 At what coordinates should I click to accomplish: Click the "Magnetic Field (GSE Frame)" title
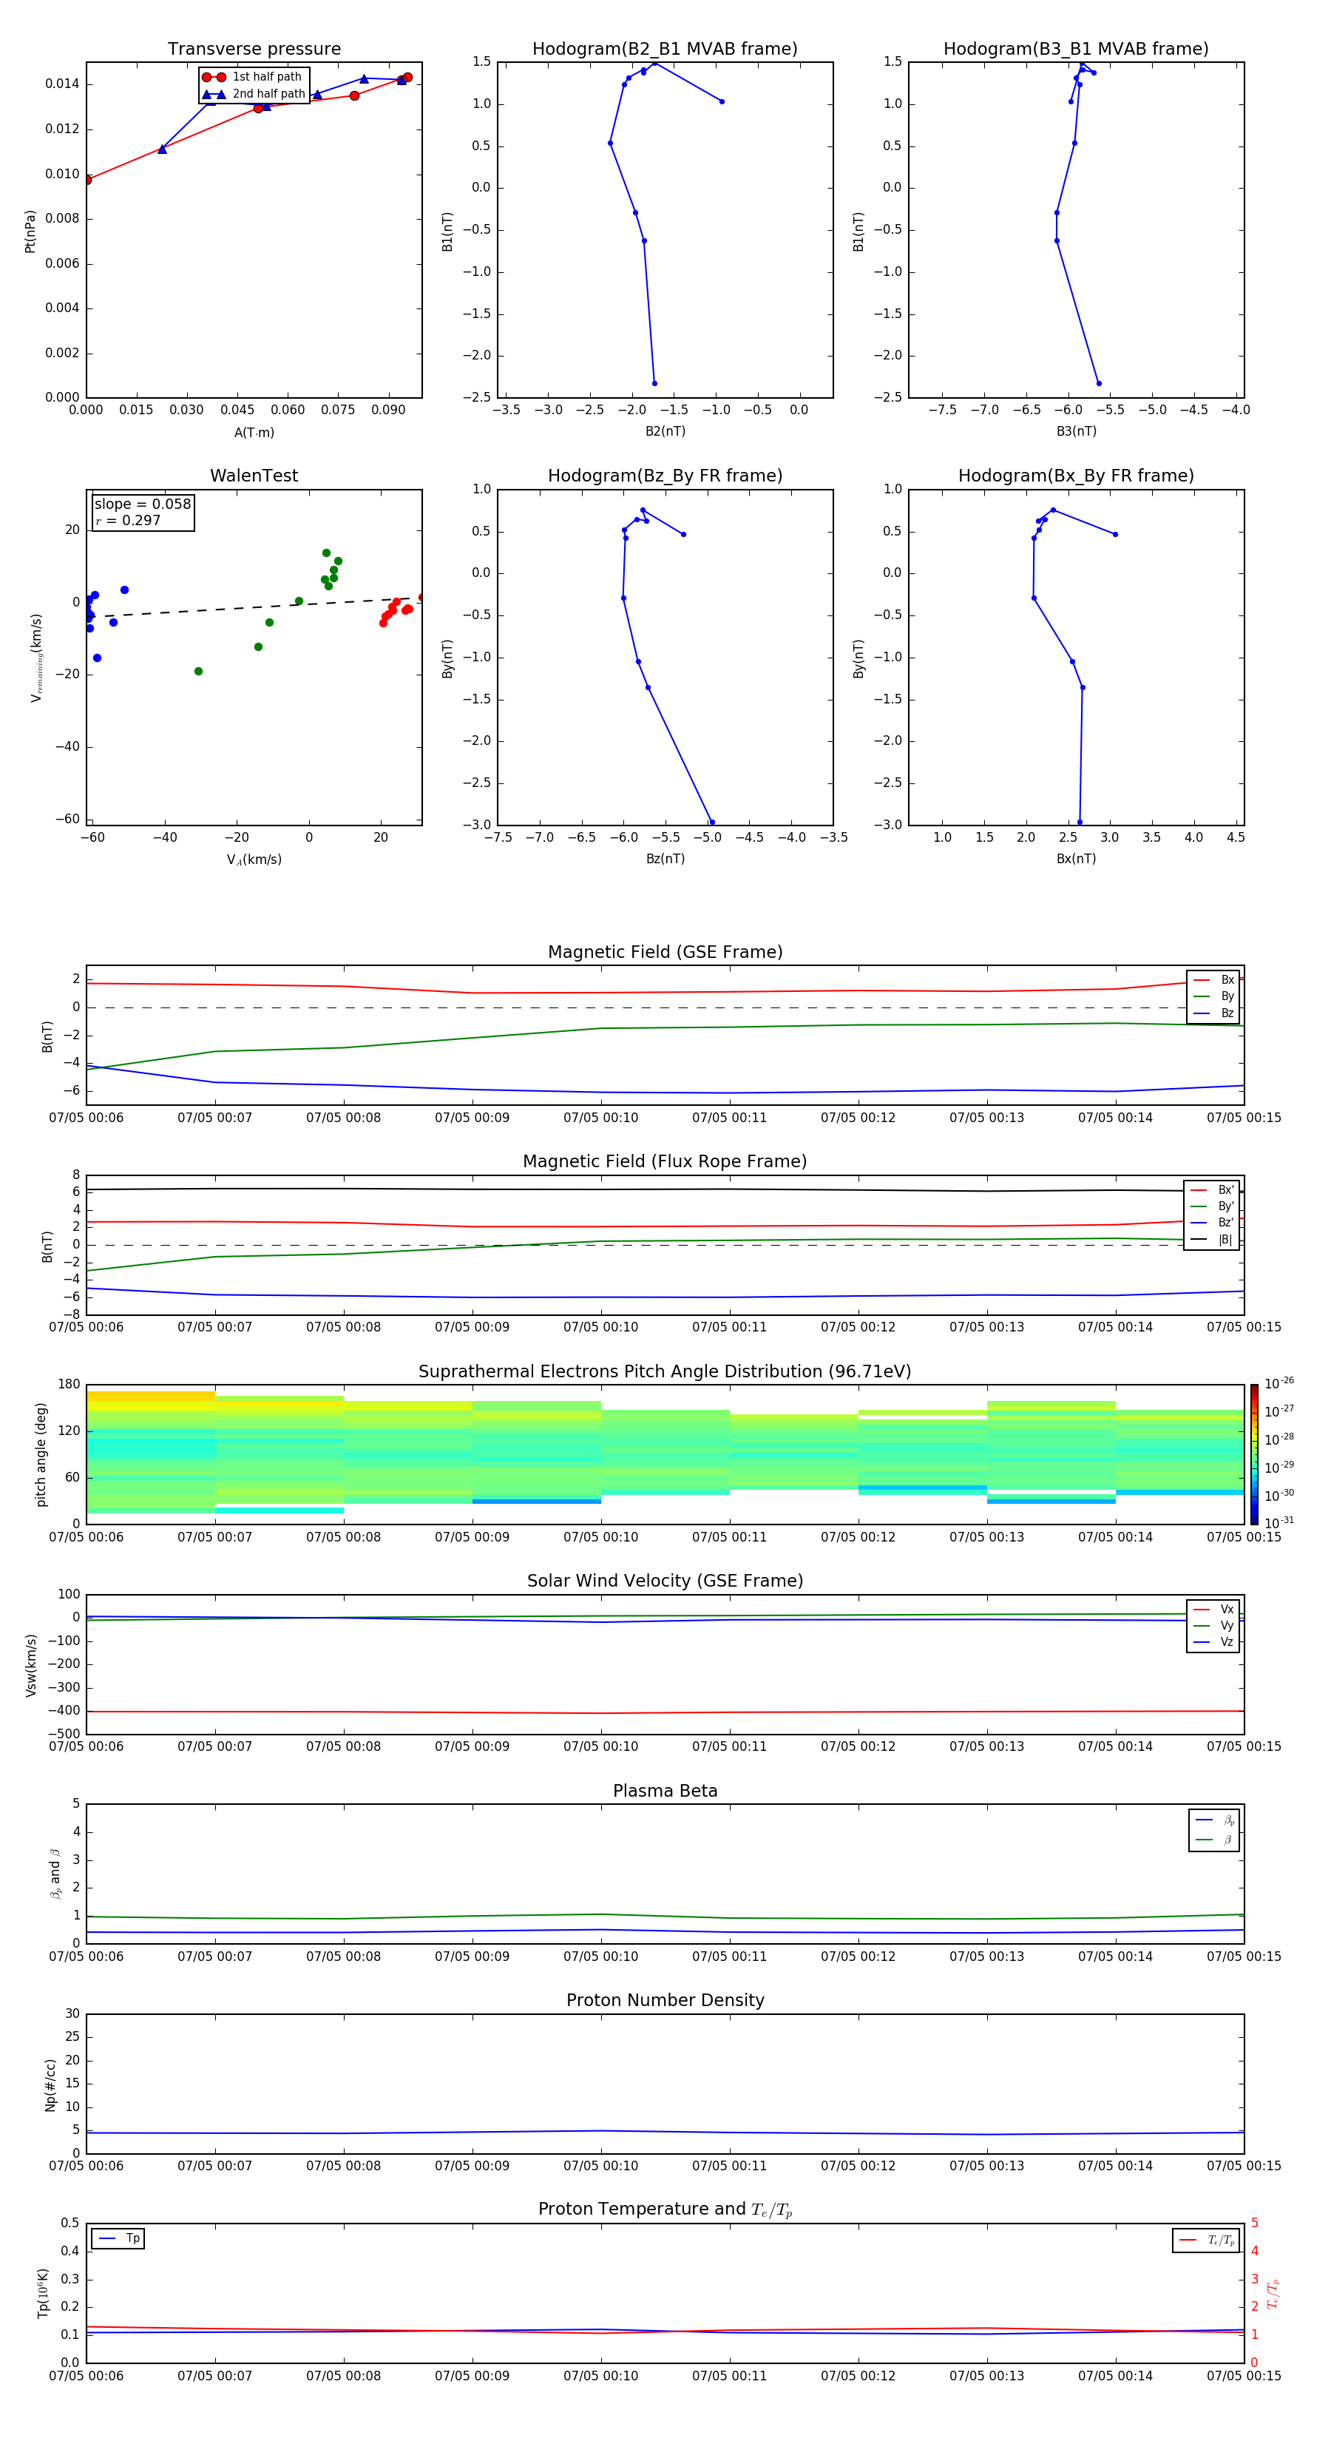(x=665, y=952)
